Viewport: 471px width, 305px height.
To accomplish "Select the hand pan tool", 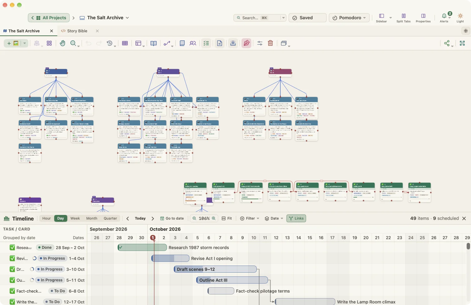I will click(x=63, y=43).
